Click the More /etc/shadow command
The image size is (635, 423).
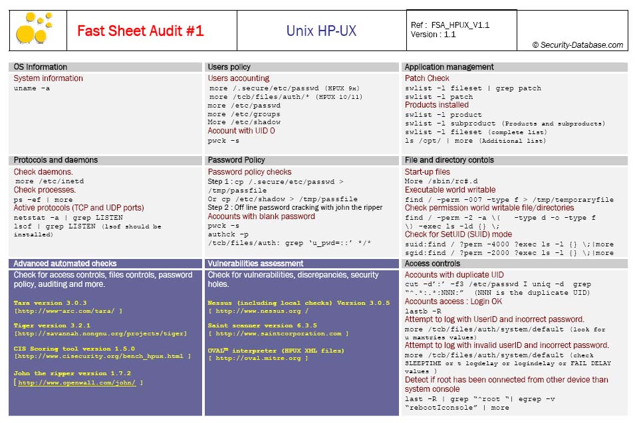(244, 122)
